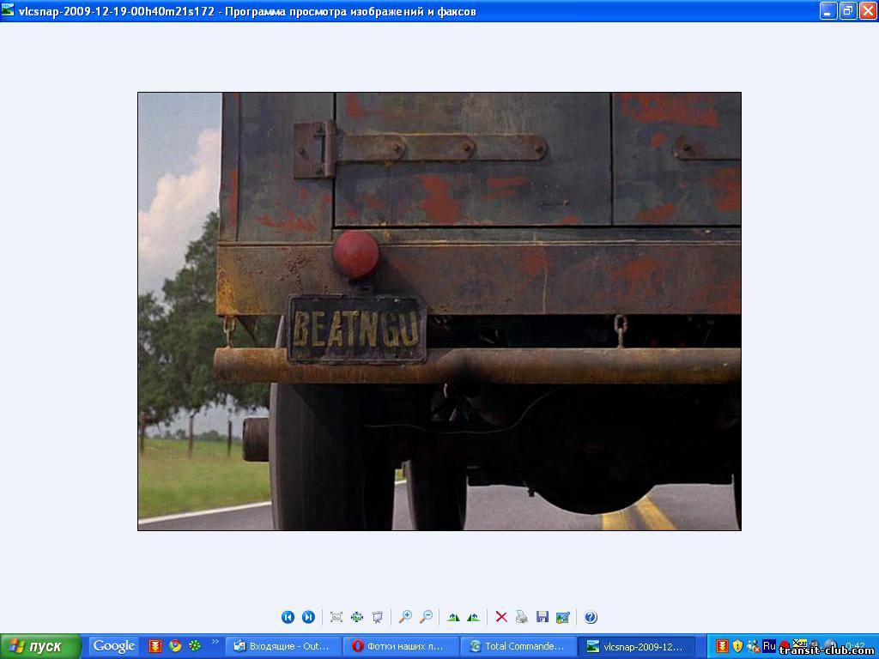Open Help with the question mark icon

591,617
